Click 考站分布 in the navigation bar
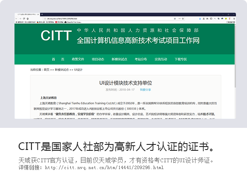This screenshot has width=247, height=178. pos(141,59)
